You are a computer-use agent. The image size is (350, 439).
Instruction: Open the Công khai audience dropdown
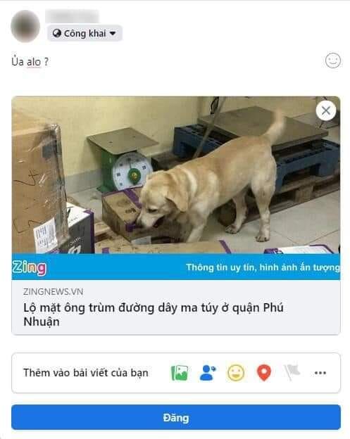[85, 33]
